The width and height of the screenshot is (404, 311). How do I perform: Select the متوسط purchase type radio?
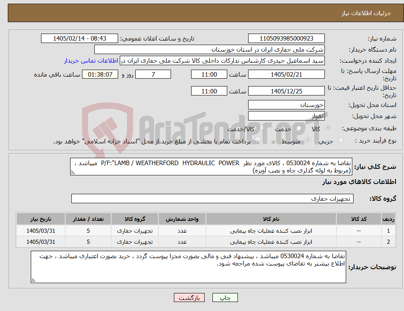[308, 140]
